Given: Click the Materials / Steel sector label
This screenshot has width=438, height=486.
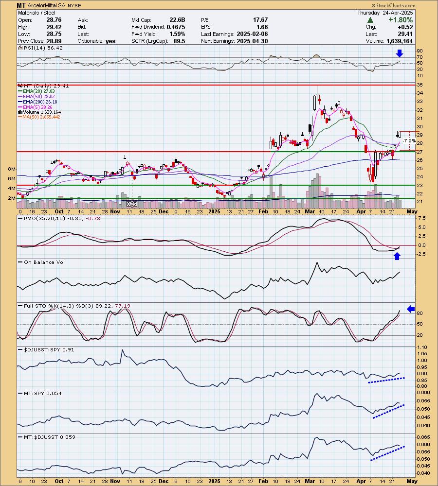Looking at the screenshot, I should 36,13.
